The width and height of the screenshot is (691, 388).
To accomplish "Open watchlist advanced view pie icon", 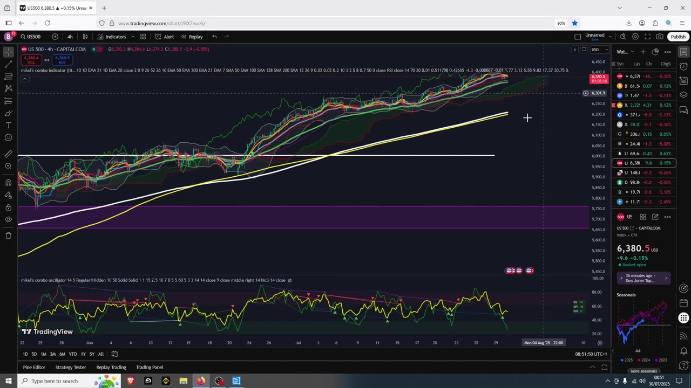I will [655, 52].
